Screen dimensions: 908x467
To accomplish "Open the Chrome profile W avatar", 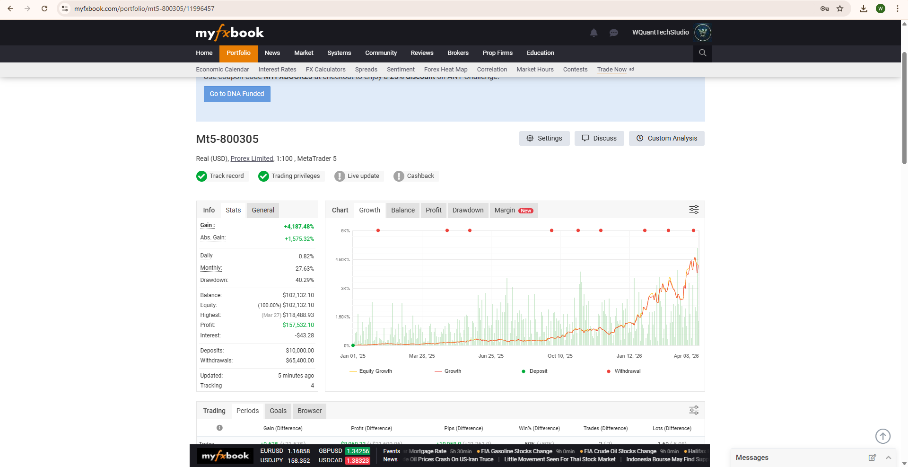I will (x=881, y=9).
